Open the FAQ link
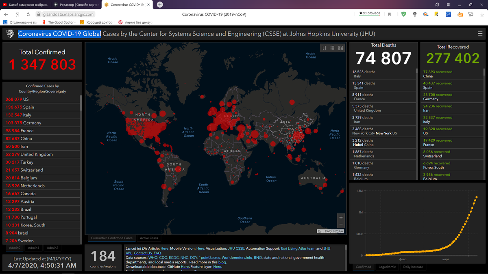 (x=157, y=253)
